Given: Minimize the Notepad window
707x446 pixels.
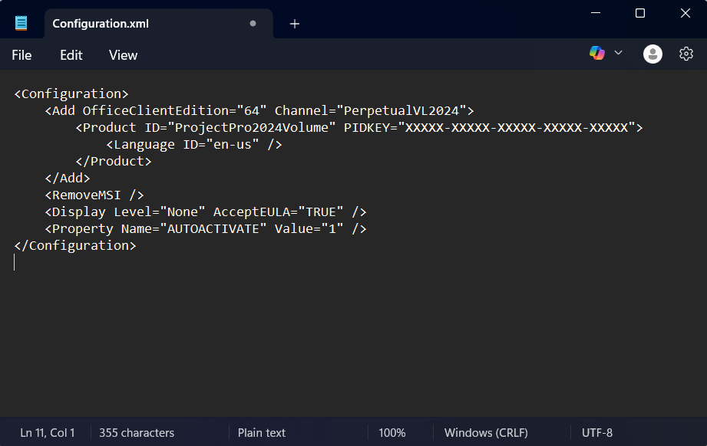Looking at the screenshot, I should pos(595,13).
